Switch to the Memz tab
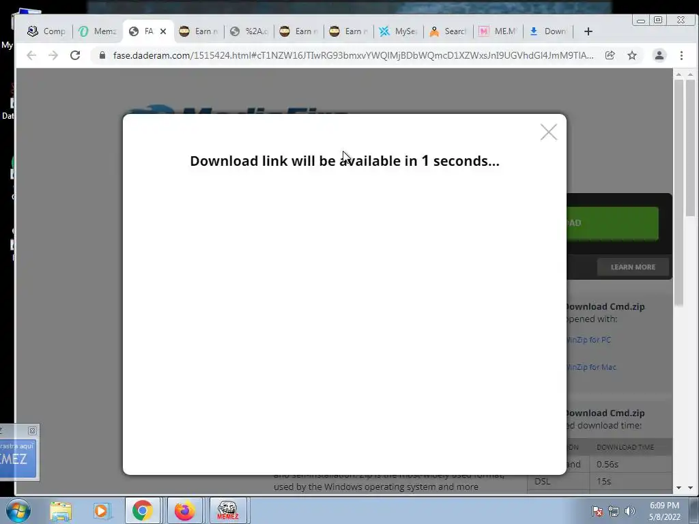 point(97,31)
